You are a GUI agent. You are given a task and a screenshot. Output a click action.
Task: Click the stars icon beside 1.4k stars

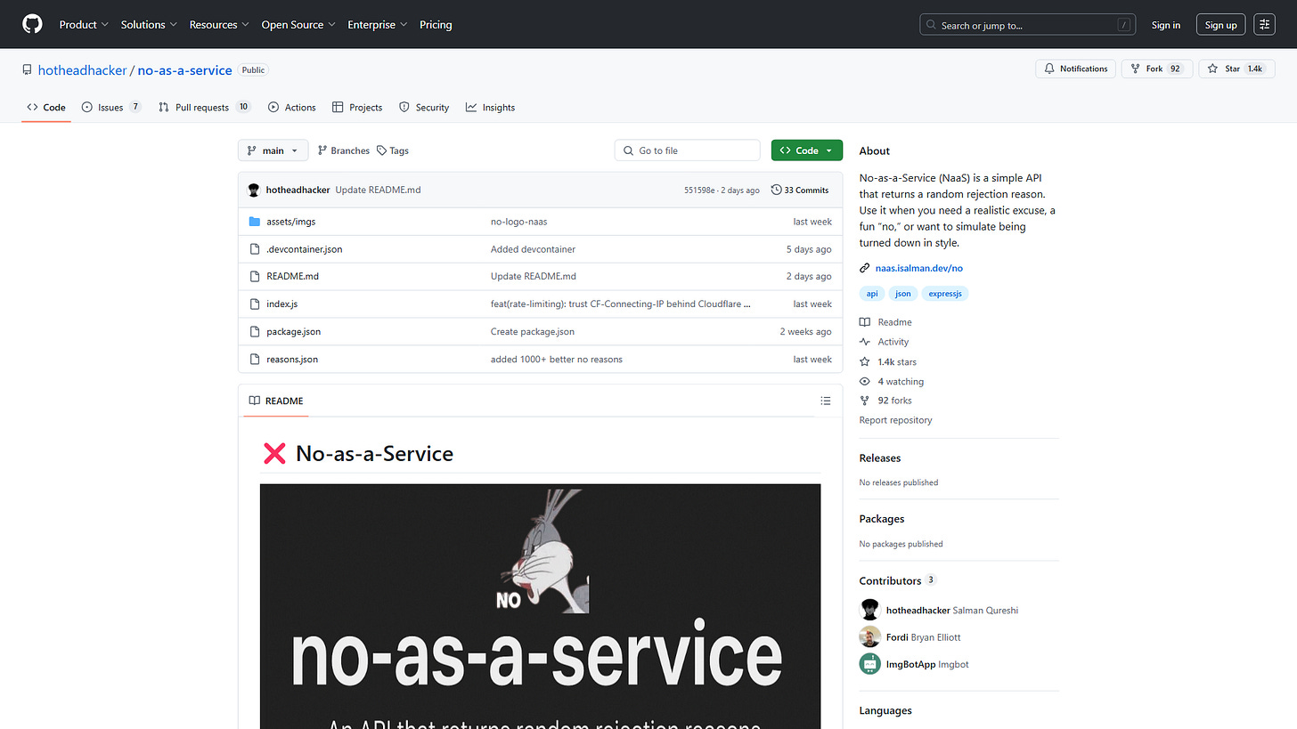864,362
